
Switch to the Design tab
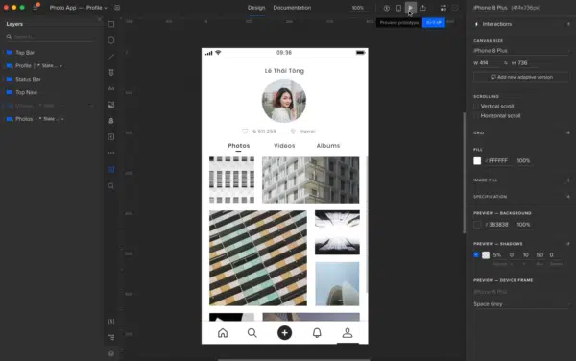coord(256,8)
